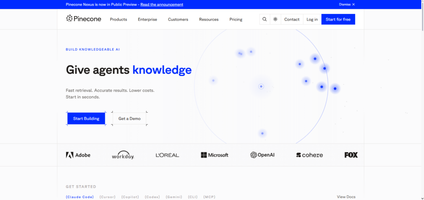Select the {Codex} tab
Viewport: 424px width, 200px height.
point(152,197)
